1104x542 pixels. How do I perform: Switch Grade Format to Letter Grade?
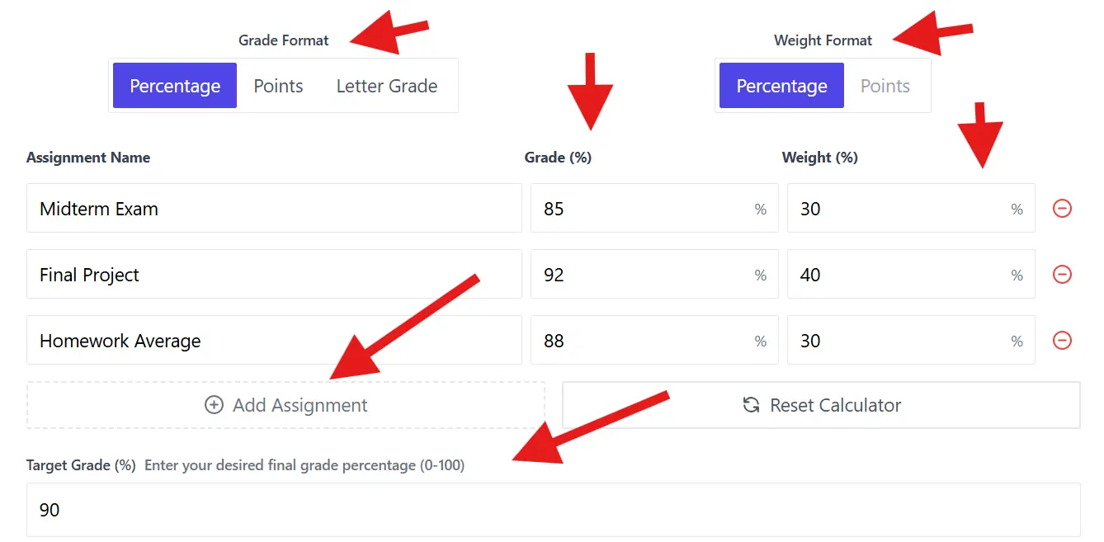(x=386, y=85)
